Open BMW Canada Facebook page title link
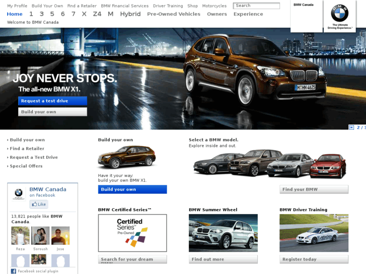The height and width of the screenshot is (274, 366). point(48,190)
